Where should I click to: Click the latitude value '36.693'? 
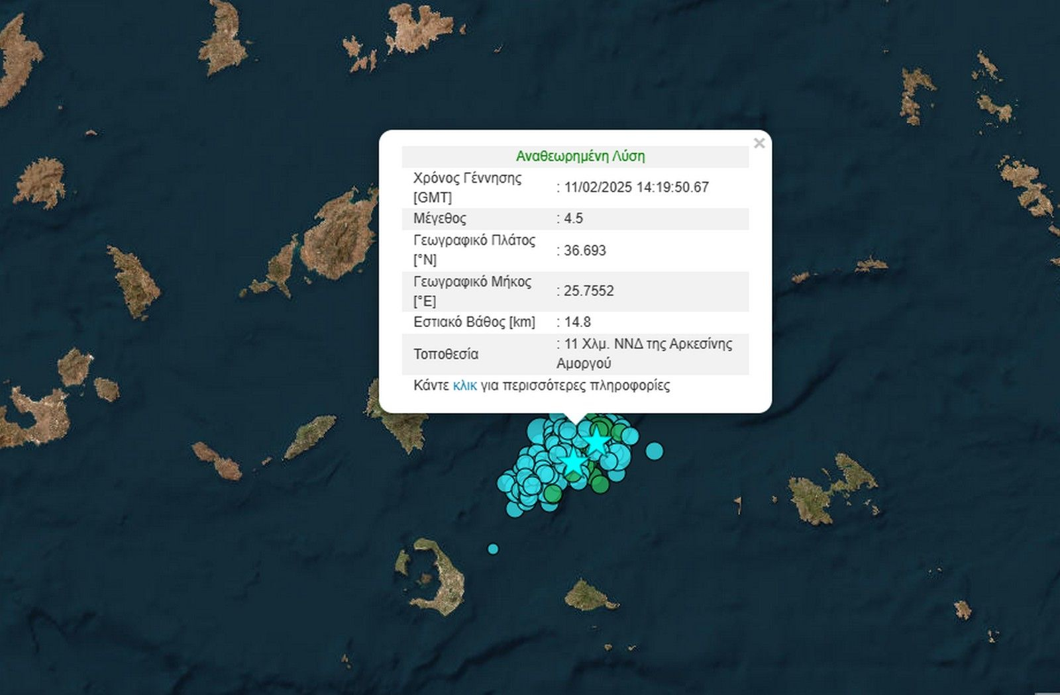585,250
